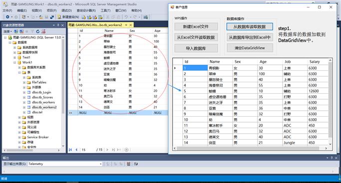The image size is (341, 183).
Task: Go to the first record in the navigator
Action: [x=70, y=150]
